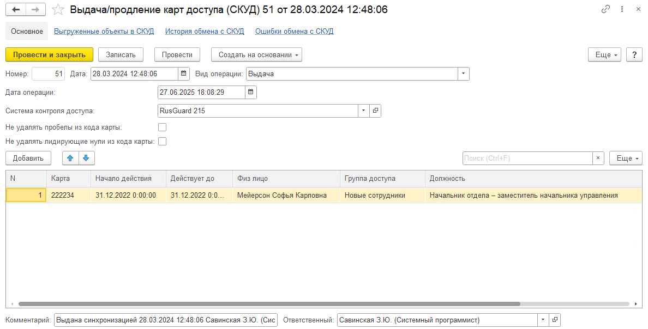
Task: Select card number cell 222234
Action: 69,195
